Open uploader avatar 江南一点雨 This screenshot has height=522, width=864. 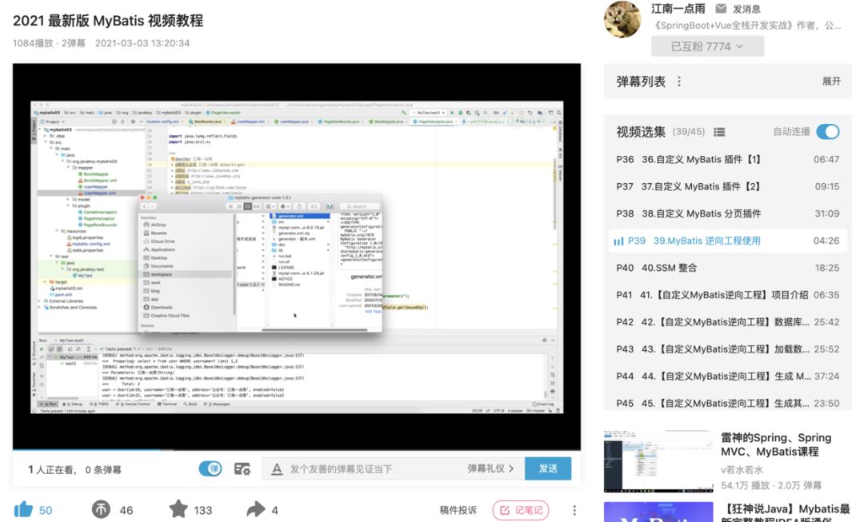click(622, 19)
